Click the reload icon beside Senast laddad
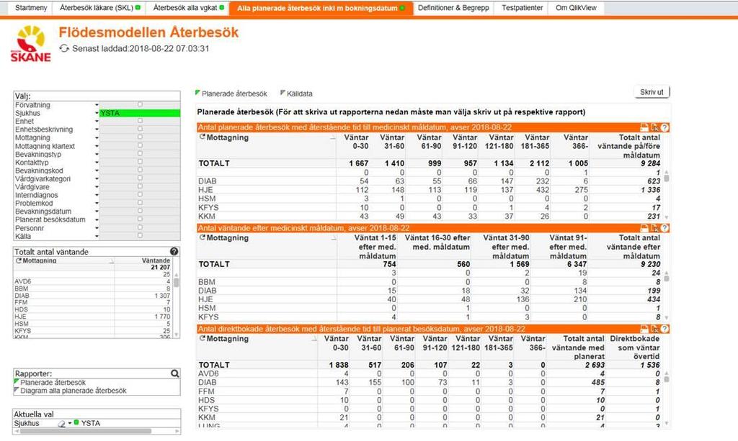 [64, 48]
